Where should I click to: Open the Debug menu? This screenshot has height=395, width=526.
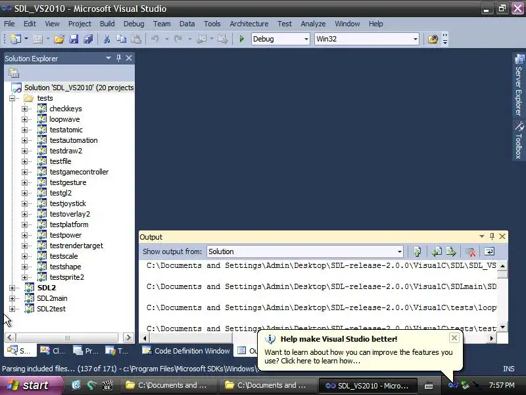coord(134,24)
